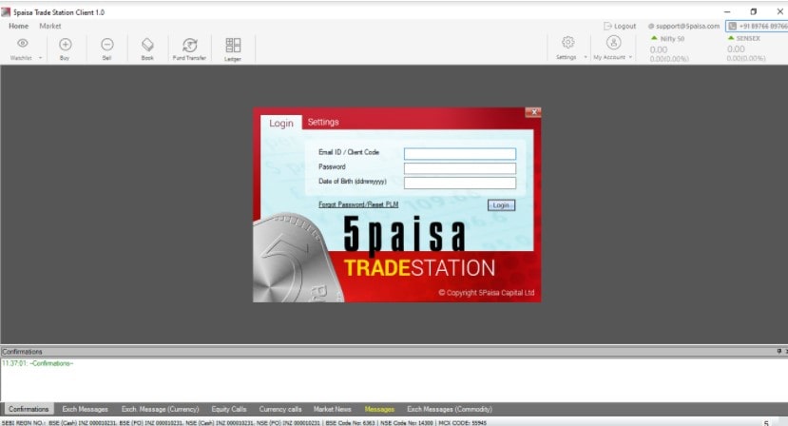Restore the Trade Station window

[754, 11]
